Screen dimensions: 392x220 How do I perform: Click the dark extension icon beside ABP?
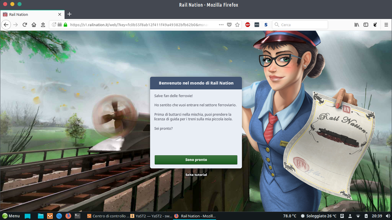[257, 25]
